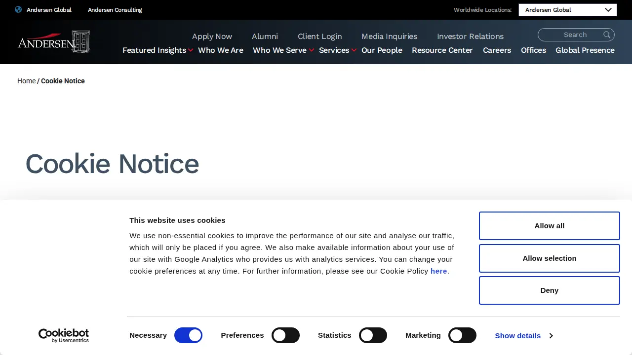Viewport: 632px width, 355px height.
Task: Open the Worldwide Locations dropdown
Action: tap(568, 10)
